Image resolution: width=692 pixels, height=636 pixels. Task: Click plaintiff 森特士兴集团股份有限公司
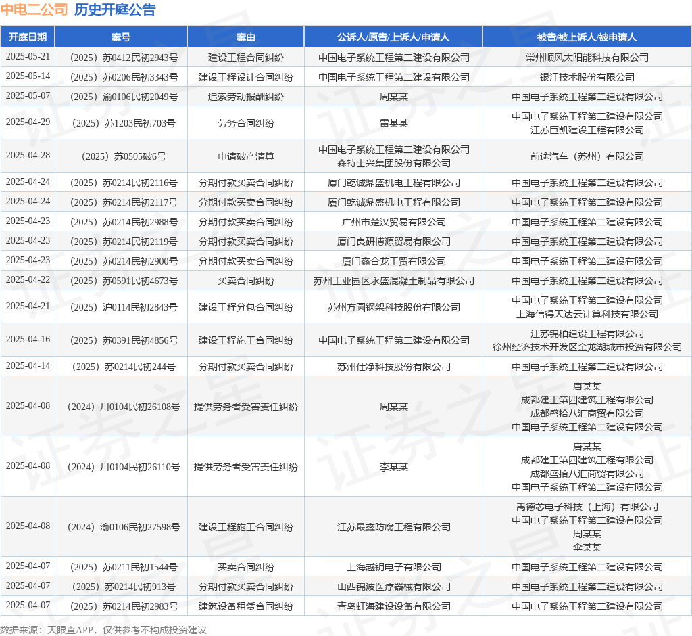(394, 163)
